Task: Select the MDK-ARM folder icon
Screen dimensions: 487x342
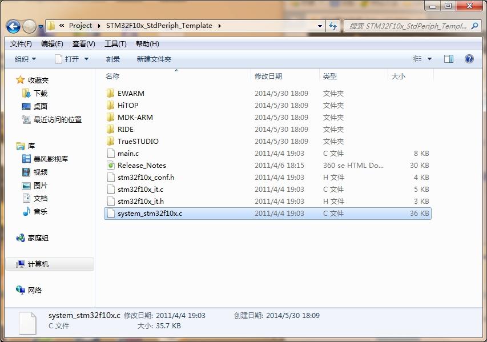Action: (111, 117)
